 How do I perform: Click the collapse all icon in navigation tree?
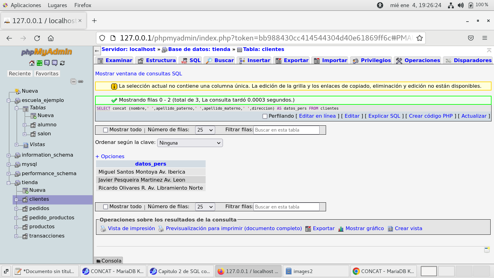tap(73, 82)
